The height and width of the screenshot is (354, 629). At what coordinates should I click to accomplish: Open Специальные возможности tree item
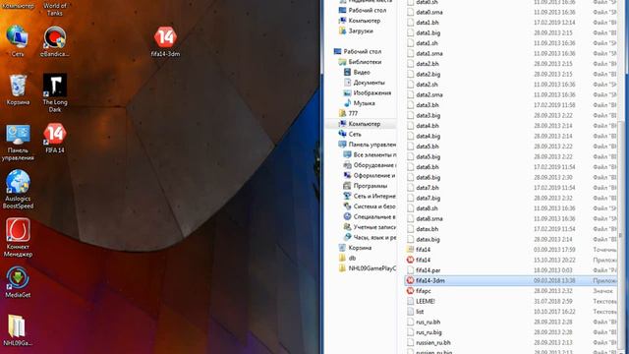click(x=370, y=216)
